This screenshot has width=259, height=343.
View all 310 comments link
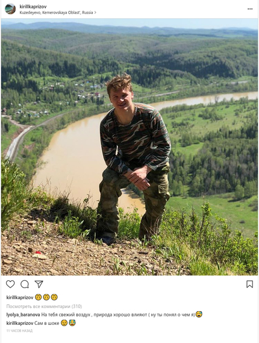click(44, 306)
